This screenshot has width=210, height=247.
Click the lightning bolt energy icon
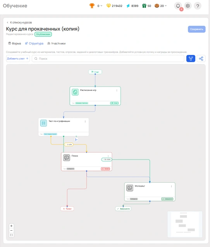pyautogui.click(x=128, y=6)
